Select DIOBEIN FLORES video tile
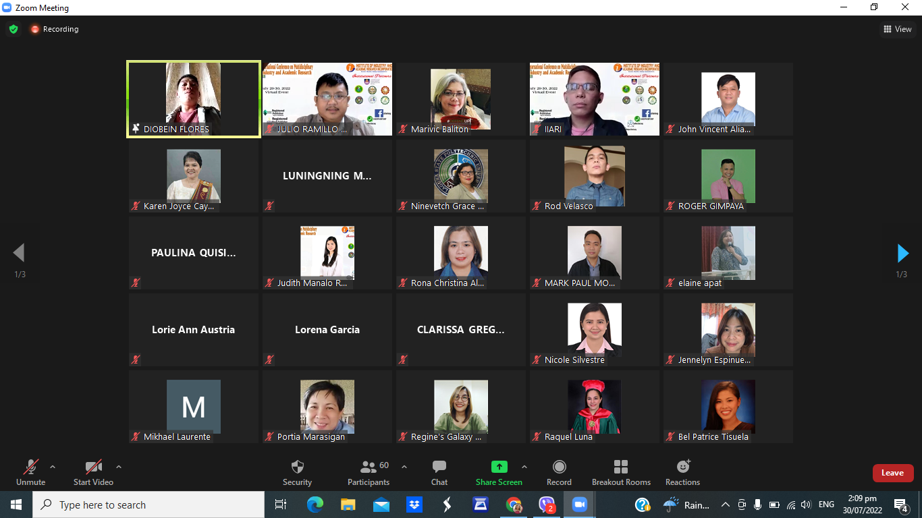 pyautogui.click(x=194, y=99)
